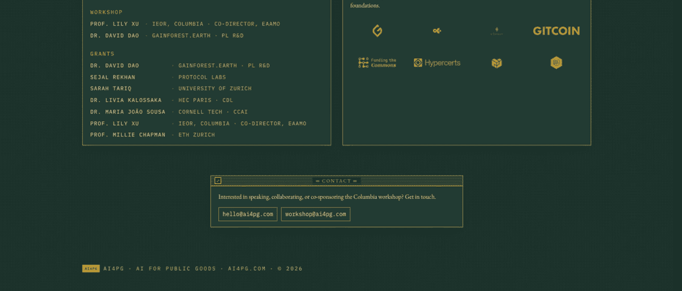This screenshot has height=291, width=682.
Task: Open the Hypercerts sponsor logo
Action: [x=437, y=63]
